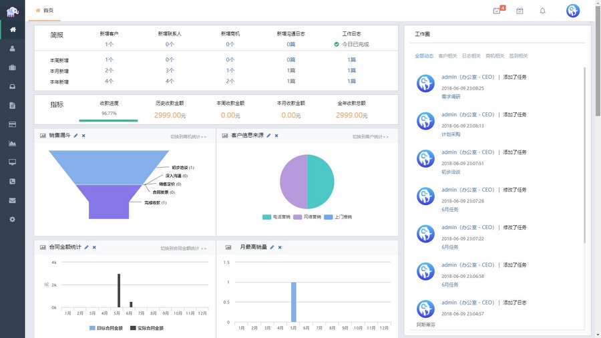Screen dimensions: 601x338
Task: Toggle 实际合同金额 legend item
Action: click(x=147, y=328)
